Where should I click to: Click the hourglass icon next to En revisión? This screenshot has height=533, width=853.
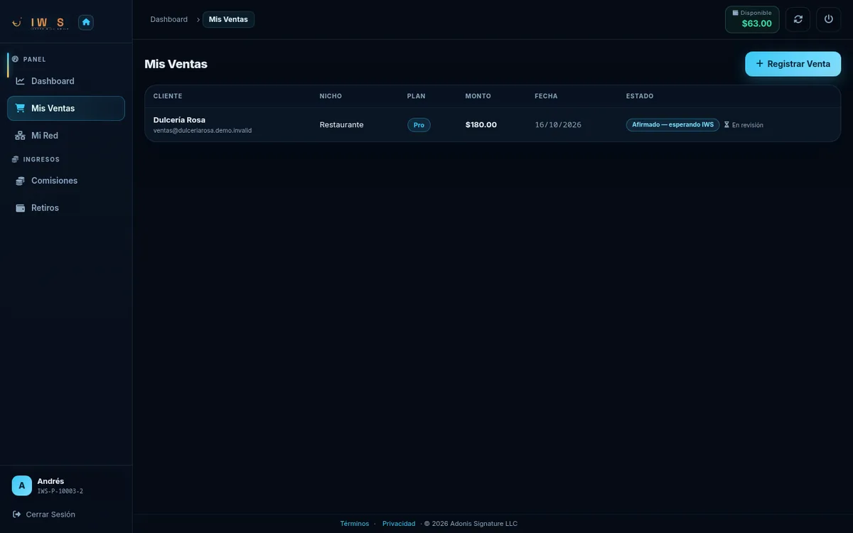[726, 125]
